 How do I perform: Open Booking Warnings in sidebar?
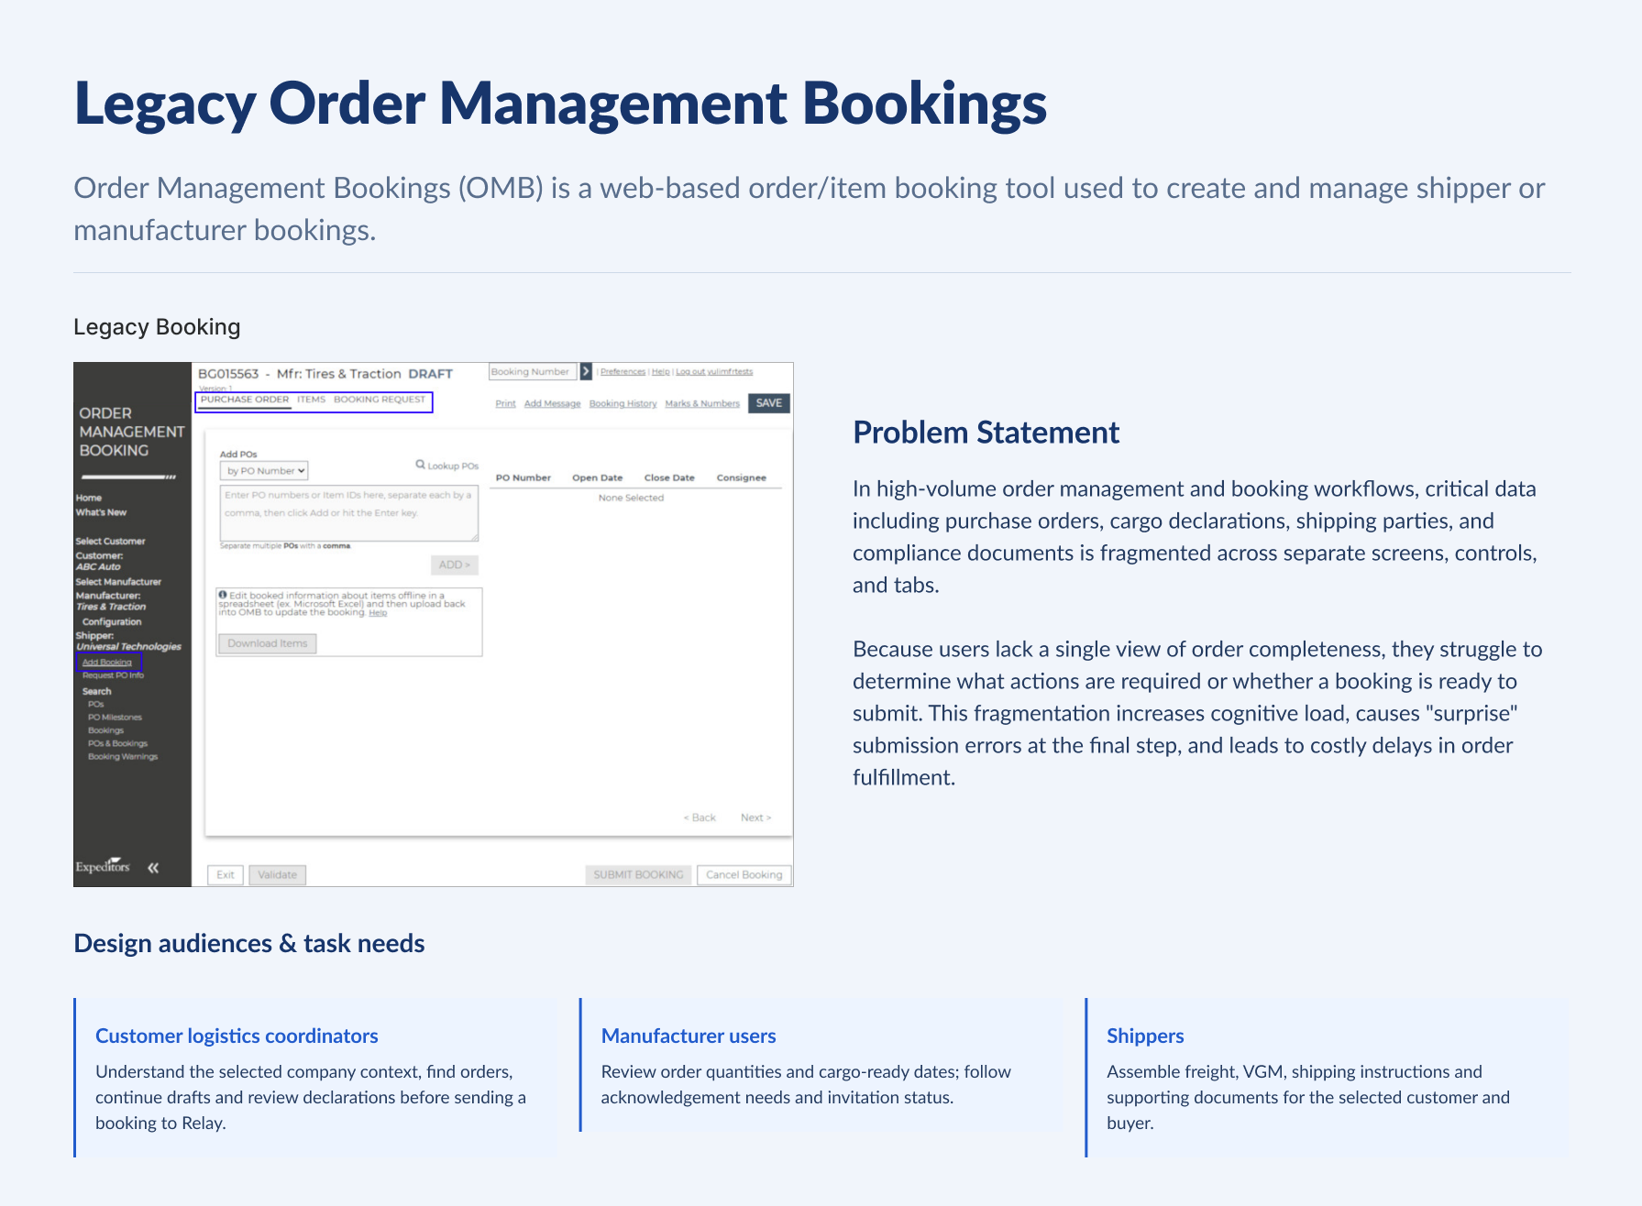(123, 757)
